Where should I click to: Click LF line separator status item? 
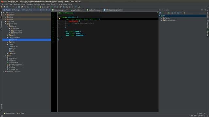pyautogui.click(x=195, y=116)
